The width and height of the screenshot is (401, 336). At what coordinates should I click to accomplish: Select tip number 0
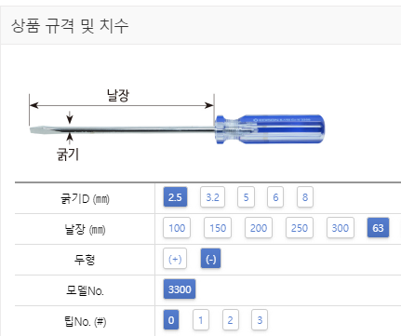(x=171, y=320)
